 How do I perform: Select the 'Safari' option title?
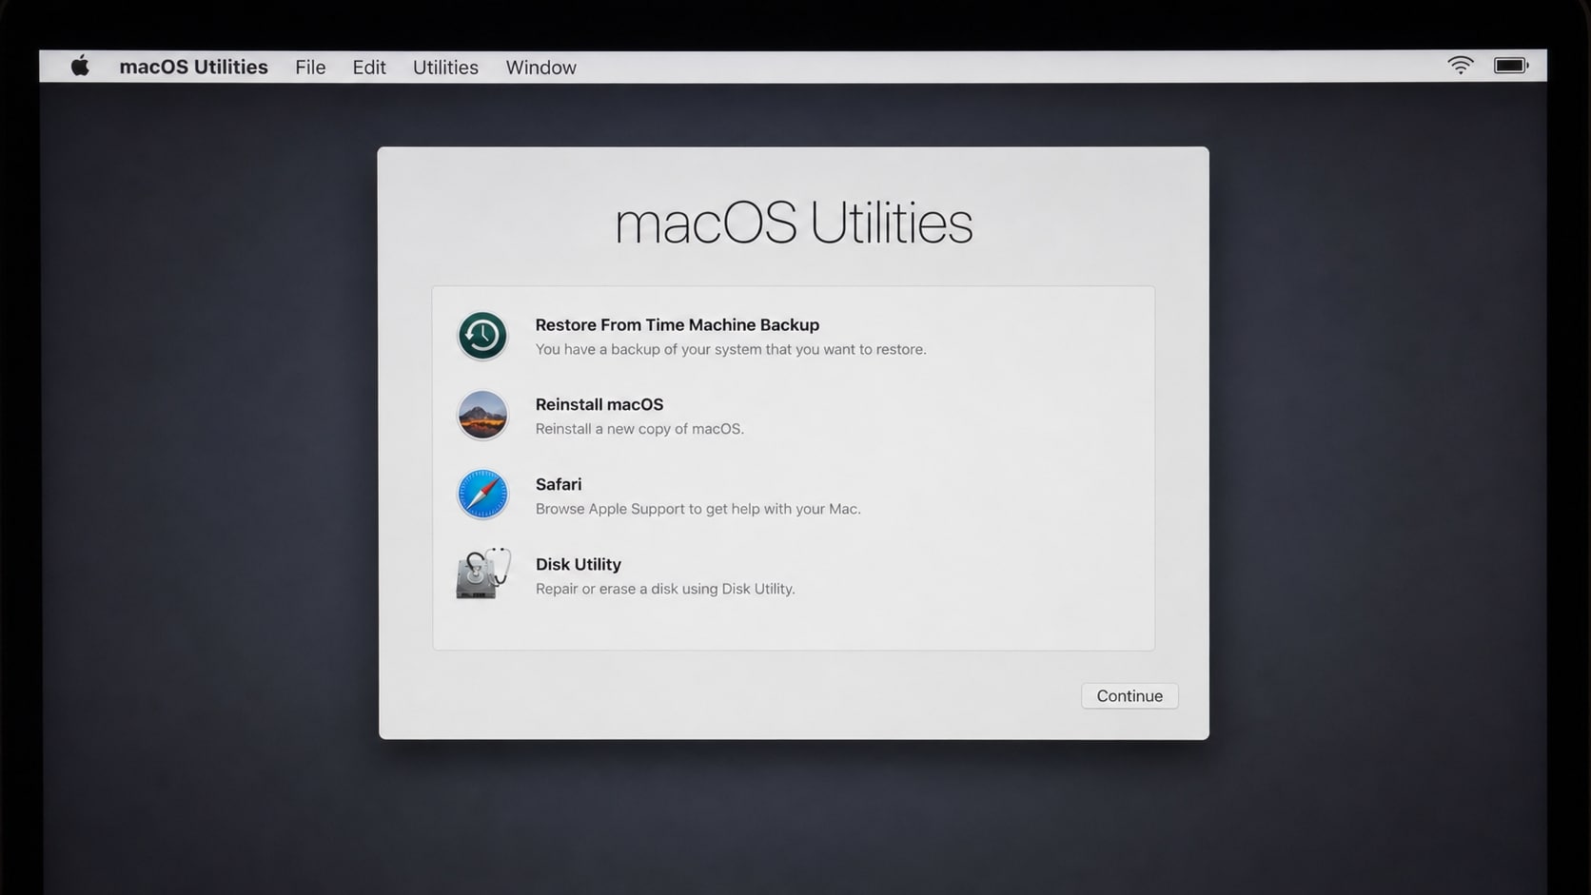click(x=559, y=485)
